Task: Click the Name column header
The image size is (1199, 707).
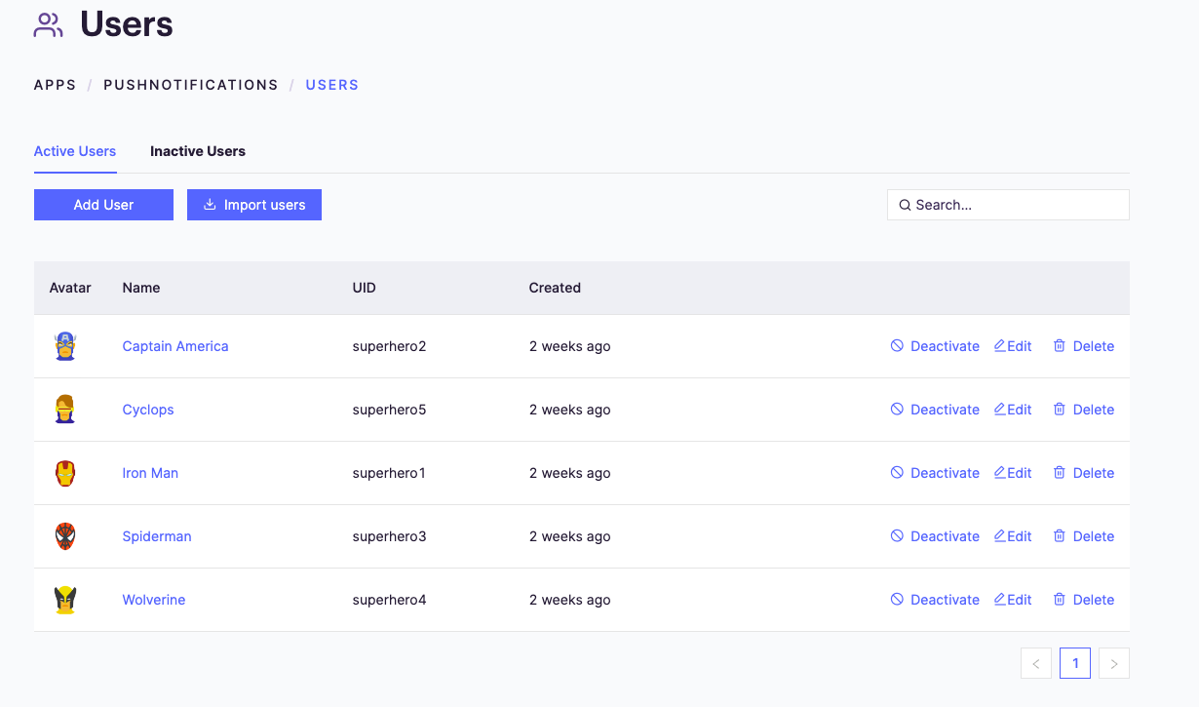Action: 141,288
